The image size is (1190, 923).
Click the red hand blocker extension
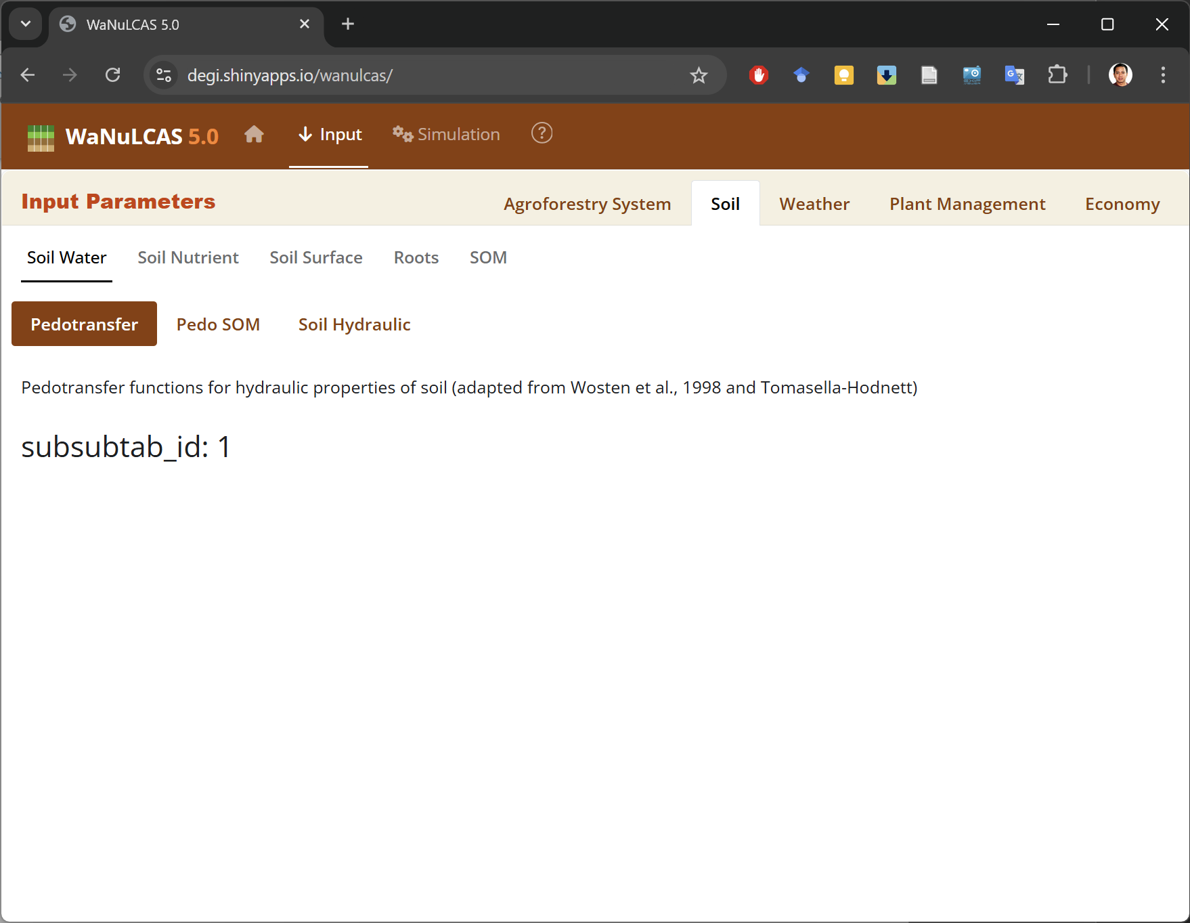click(x=759, y=75)
